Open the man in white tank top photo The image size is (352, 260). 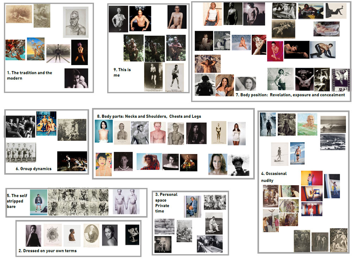(x=212, y=14)
